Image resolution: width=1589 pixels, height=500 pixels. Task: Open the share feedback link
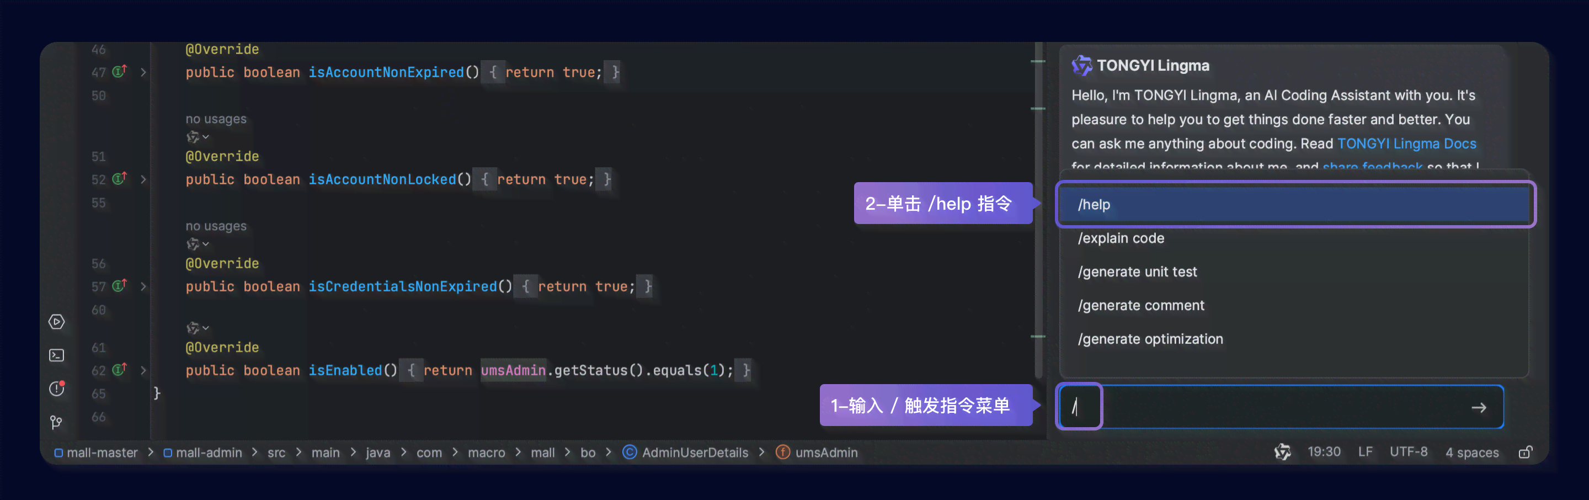coord(1373,166)
